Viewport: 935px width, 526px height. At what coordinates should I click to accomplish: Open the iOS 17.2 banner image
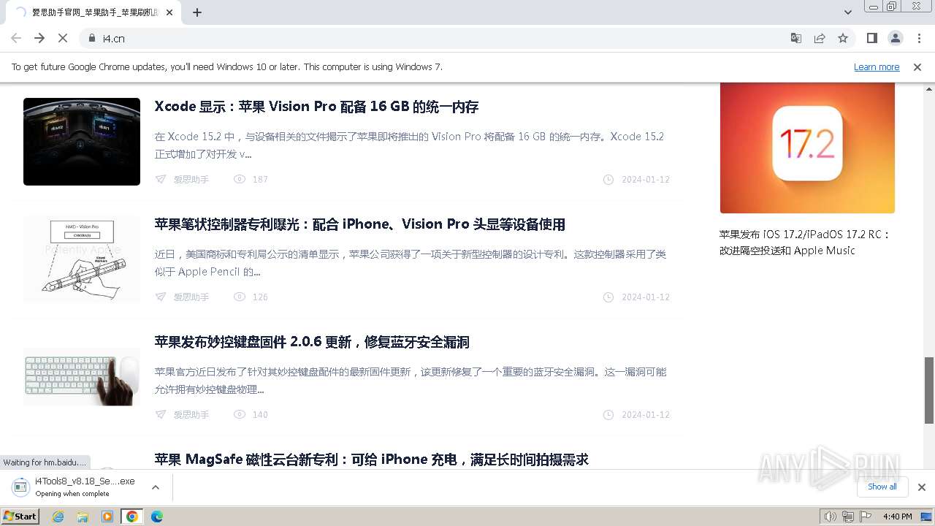tap(807, 148)
